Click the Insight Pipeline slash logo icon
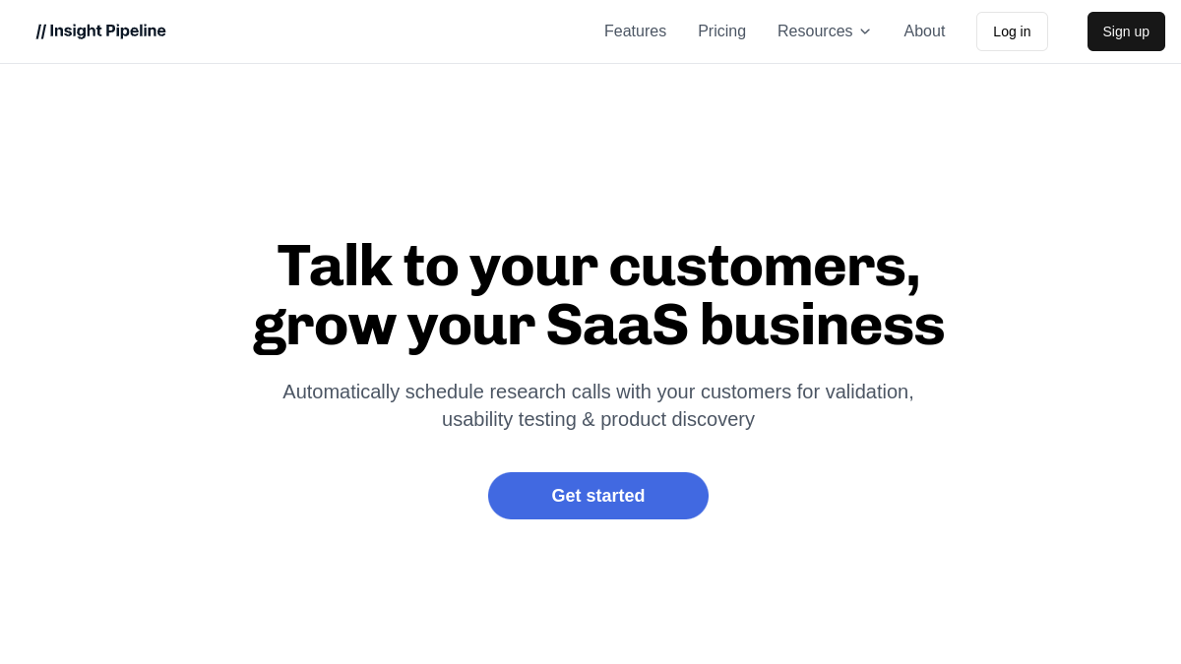 (x=41, y=31)
